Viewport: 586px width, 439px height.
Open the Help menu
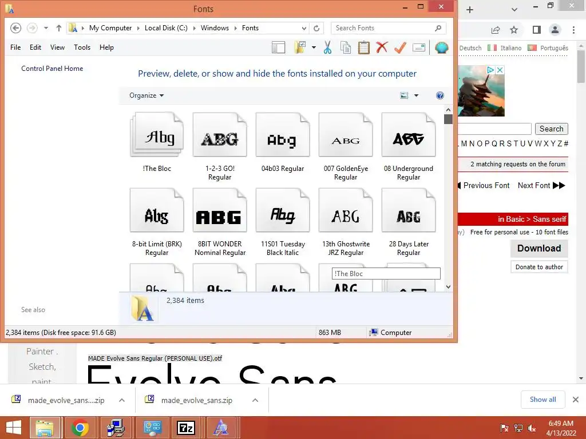click(106, 47)
